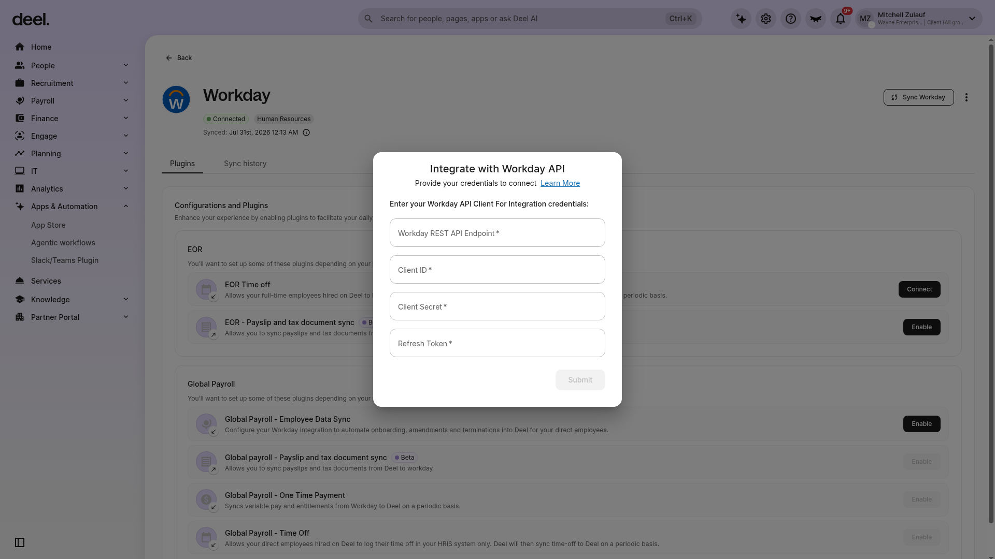Open App Store in sidebar
The width and height of the screenshot is (995, 559).
(48, 225)
